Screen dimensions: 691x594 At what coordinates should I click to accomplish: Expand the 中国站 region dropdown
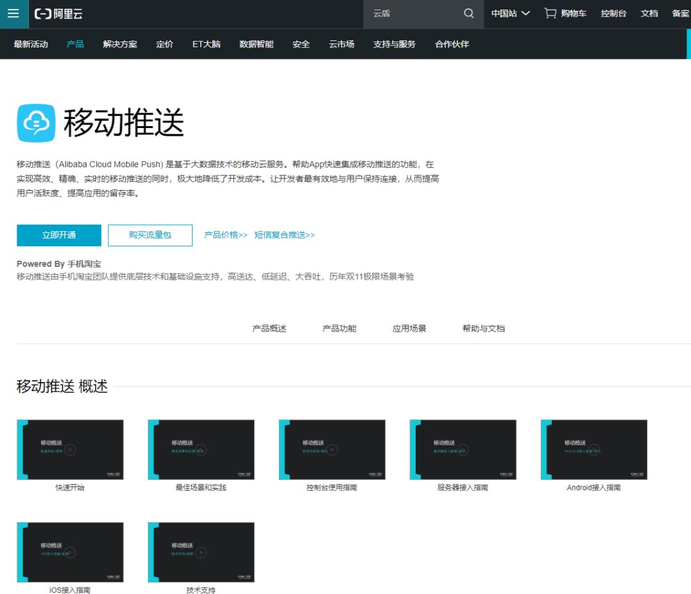coord(509,13)
